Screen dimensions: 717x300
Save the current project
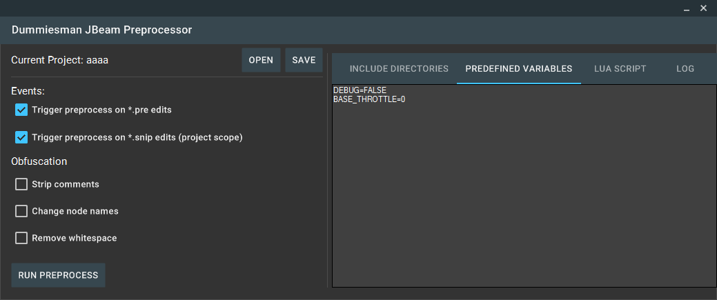pos(304,60)
